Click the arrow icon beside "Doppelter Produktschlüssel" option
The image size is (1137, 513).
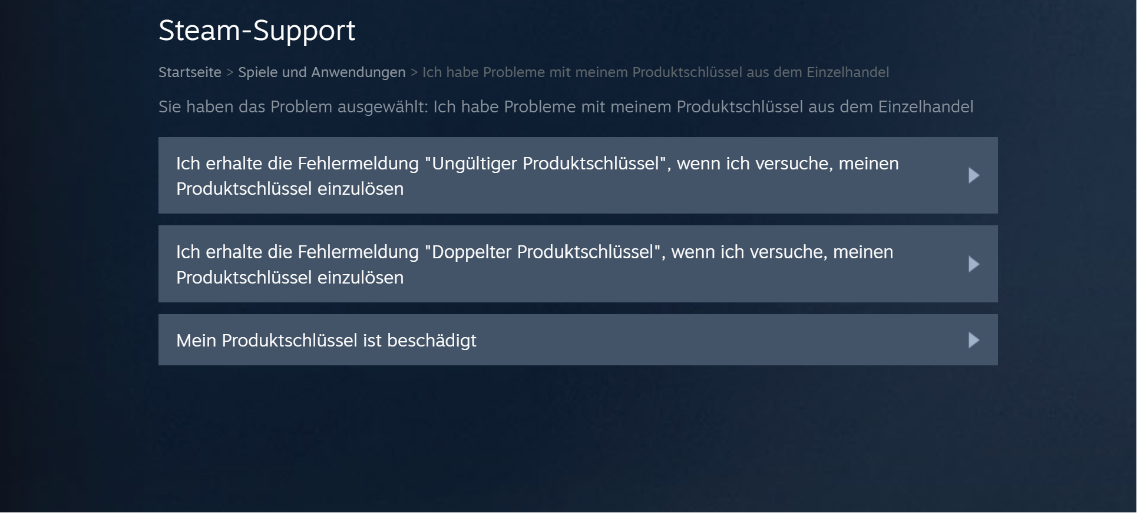pyautogui.click(x=975, y=264)
